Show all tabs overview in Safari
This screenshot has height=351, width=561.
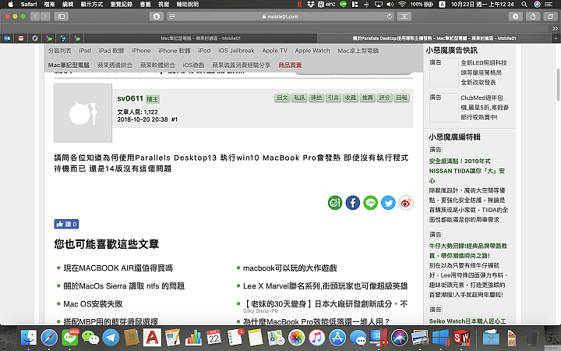point(550,16)
